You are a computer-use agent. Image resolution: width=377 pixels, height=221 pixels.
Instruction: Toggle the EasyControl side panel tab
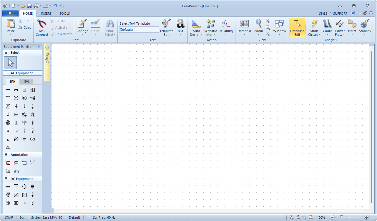pos(47,62)
